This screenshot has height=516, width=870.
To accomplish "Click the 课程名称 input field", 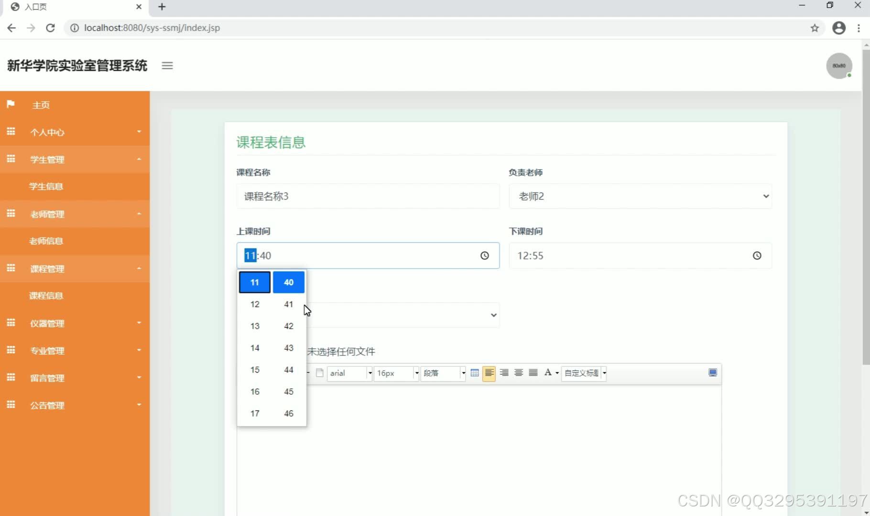I will point(368,196).
